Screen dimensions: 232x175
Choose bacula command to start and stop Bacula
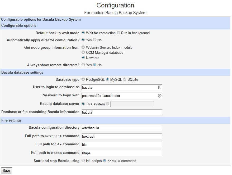coord(105,161)
